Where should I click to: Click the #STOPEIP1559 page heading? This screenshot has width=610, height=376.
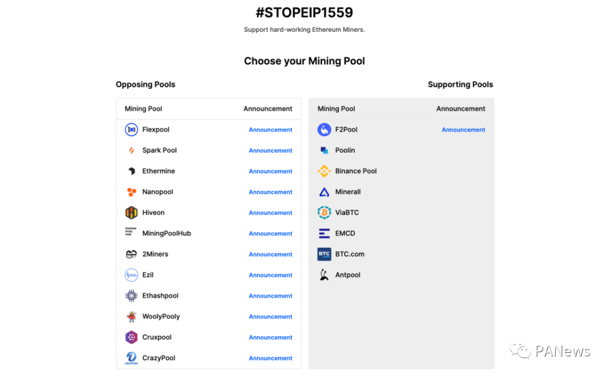tap(304, 12)
